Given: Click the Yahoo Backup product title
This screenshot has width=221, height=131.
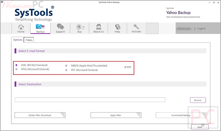Looking at the screenshot, I should [x=178, y=13].
